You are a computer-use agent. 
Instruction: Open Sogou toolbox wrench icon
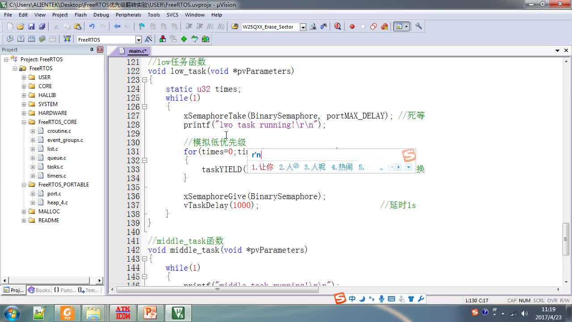coord(421,299)
